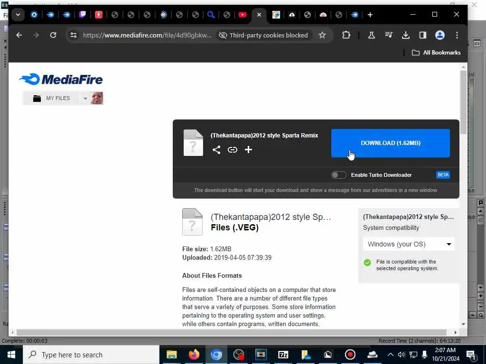Open Chrome extensions puzzle icon

tap(346, 35)
